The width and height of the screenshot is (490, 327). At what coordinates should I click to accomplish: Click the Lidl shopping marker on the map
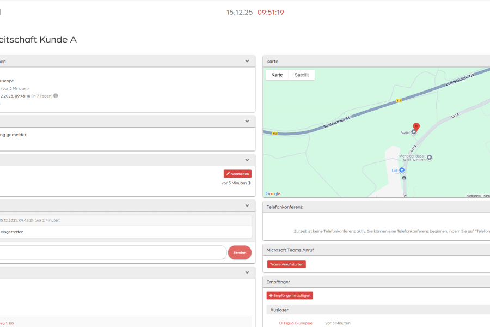pos(402,170)
